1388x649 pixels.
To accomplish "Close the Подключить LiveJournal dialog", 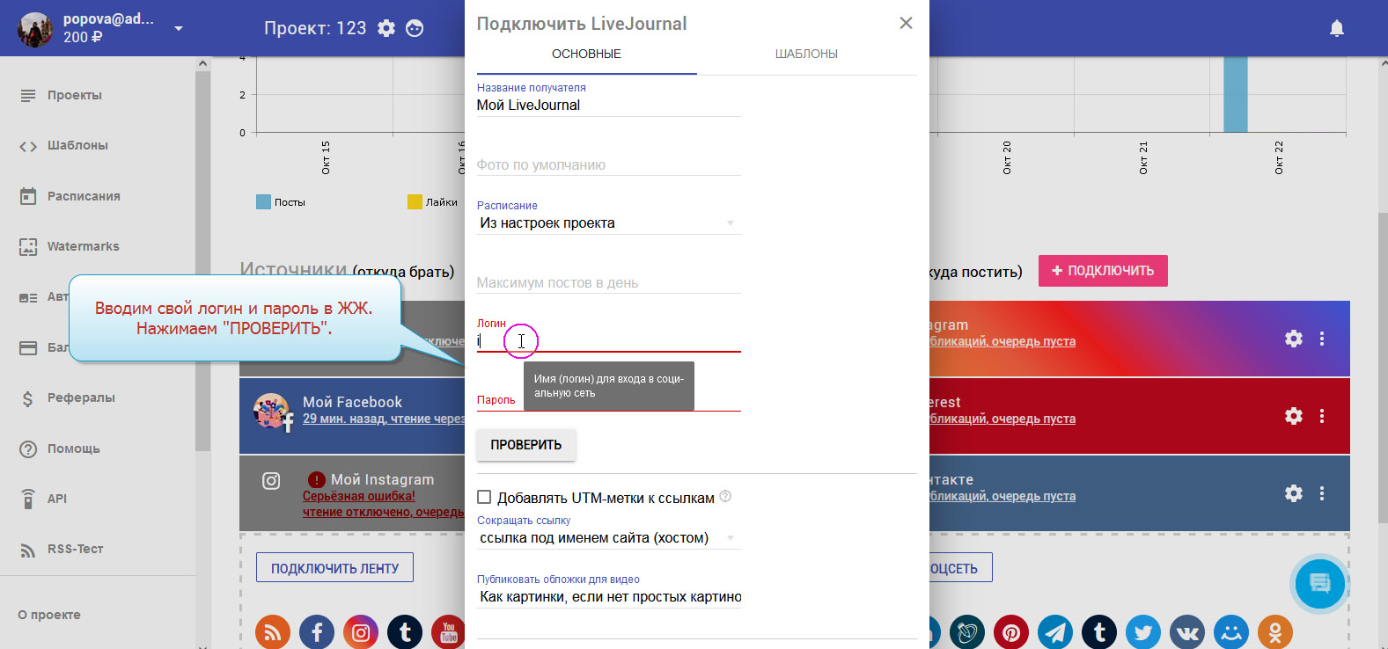I will [x=906, y=24].
